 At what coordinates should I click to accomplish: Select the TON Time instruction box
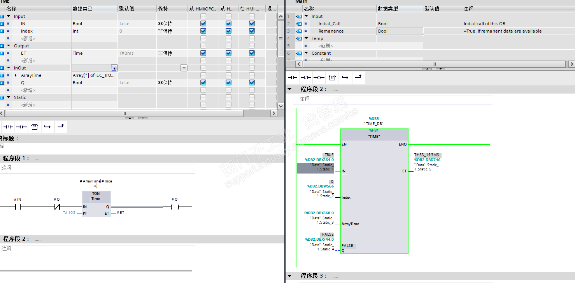point(96,204)
